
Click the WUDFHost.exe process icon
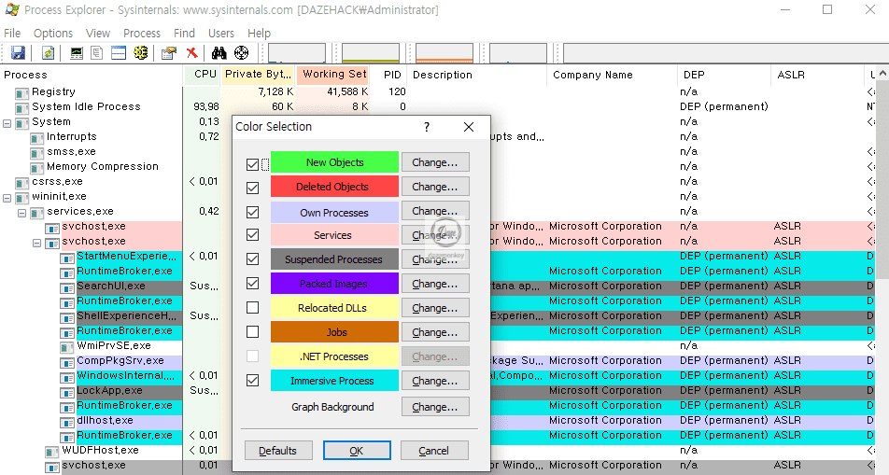tap(52, 452)
